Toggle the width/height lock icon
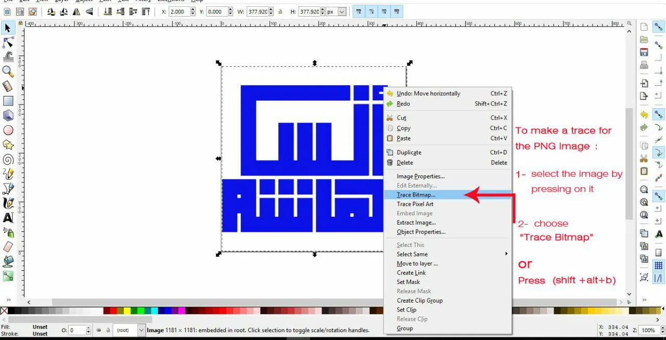 click(280, 11)
